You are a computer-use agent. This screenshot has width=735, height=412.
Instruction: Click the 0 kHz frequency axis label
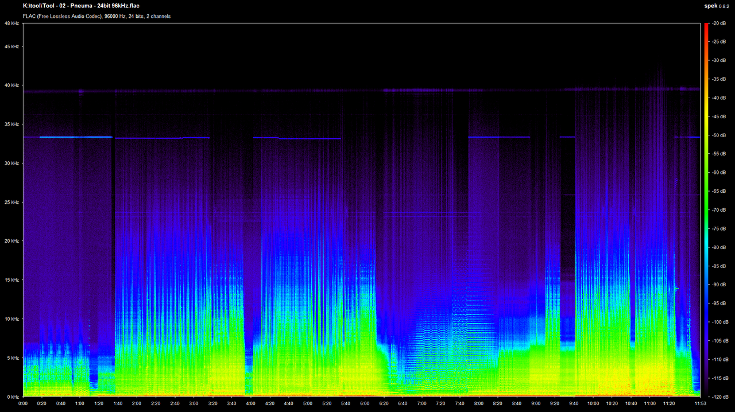click(14, 397)
